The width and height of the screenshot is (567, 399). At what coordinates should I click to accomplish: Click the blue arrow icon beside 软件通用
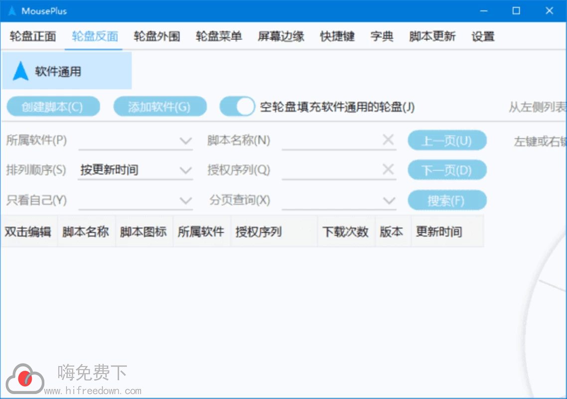point(20,71)
